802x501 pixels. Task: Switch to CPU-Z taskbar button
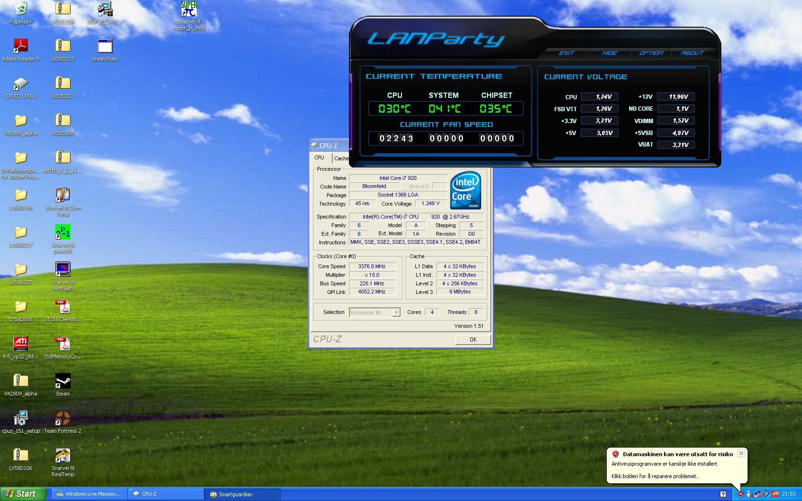click(166, 494)
